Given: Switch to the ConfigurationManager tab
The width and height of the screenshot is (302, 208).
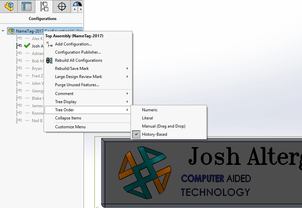Looking at the screenshot, I should [44, 6].
